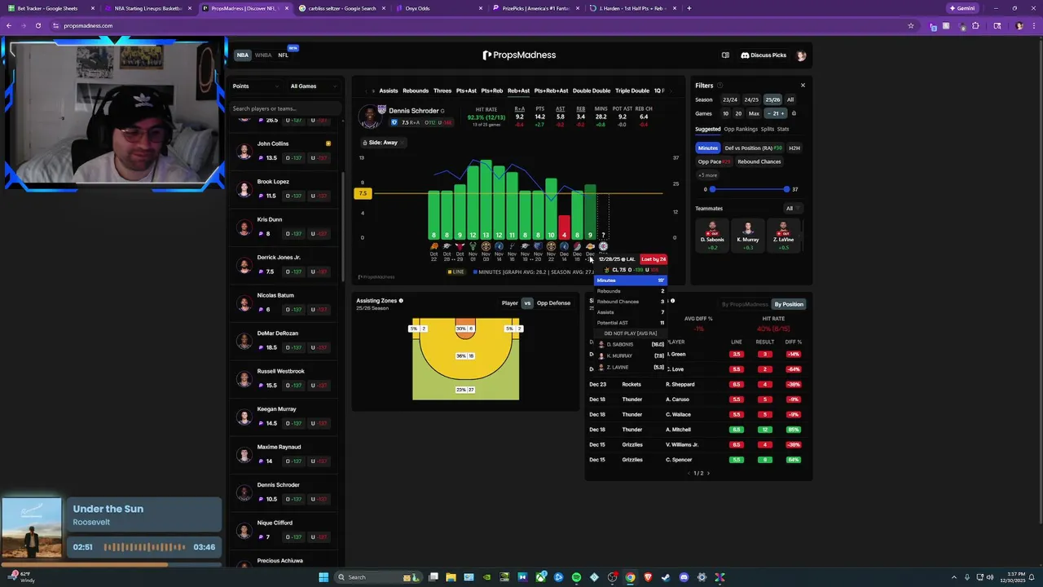
Task: Toggle the Def vs Position (RA) filter
Action: click(753, 148)
